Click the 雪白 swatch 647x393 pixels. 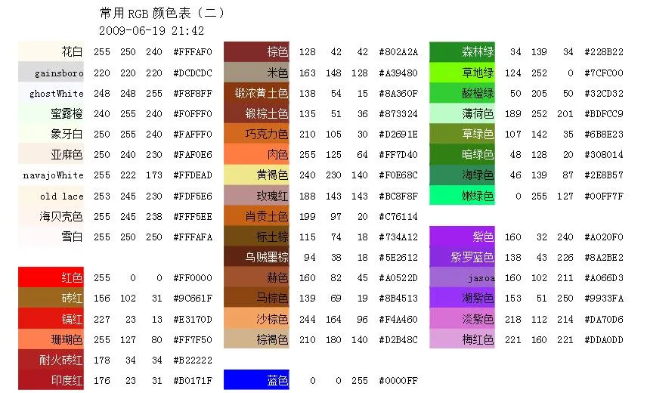[51, 237]
